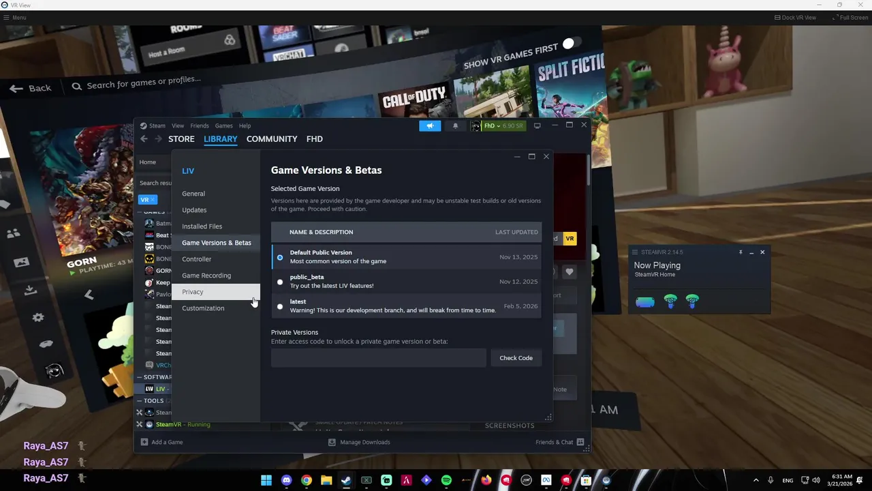
Task: Open the FhD account dropdown
Action: point(497,125)
